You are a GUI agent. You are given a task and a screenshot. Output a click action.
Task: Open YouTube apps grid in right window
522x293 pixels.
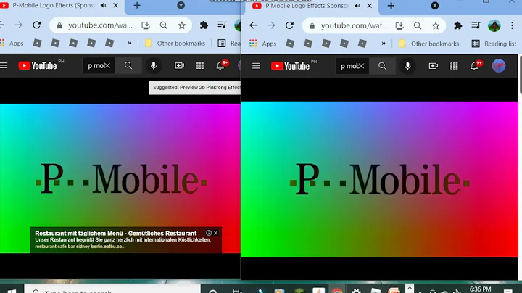454,66
